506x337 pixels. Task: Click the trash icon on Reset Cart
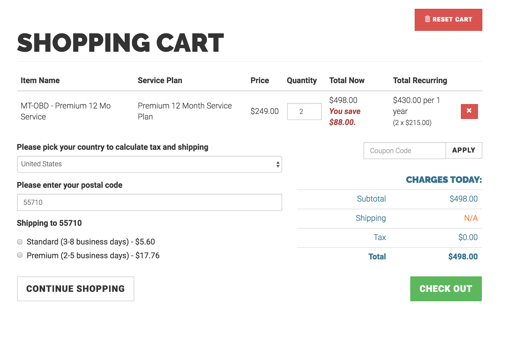[x=427, y=19]
